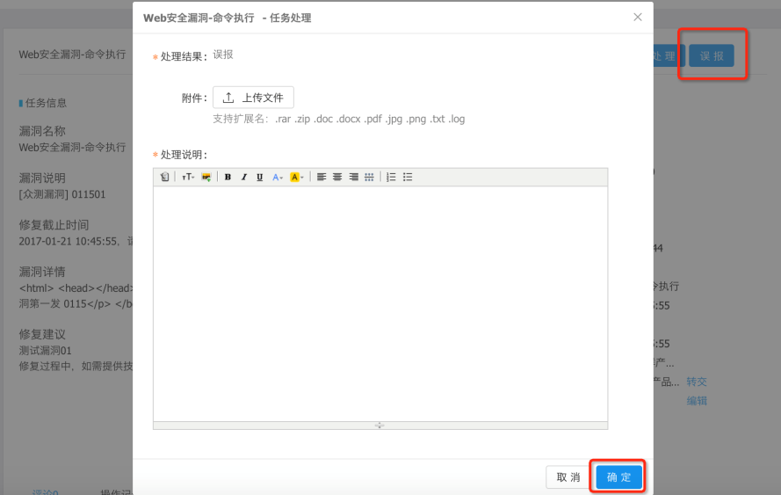Open the font color picker
The width and height of the screenshot is (781, 495).
[278, 177]
